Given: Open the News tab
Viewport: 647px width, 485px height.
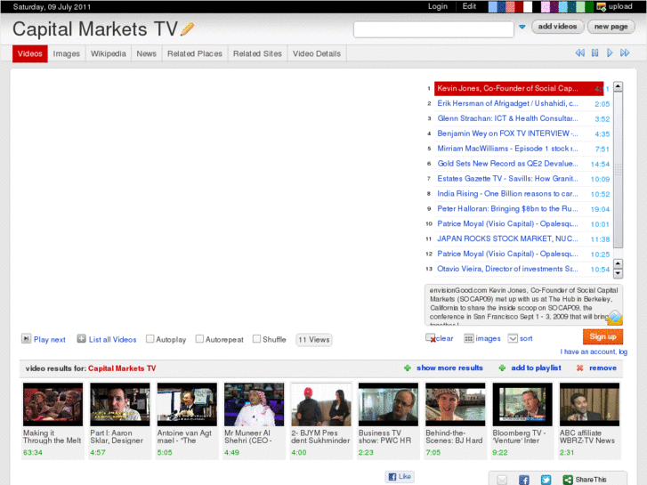Looking at the screenshot, I should tap(147, 53).
